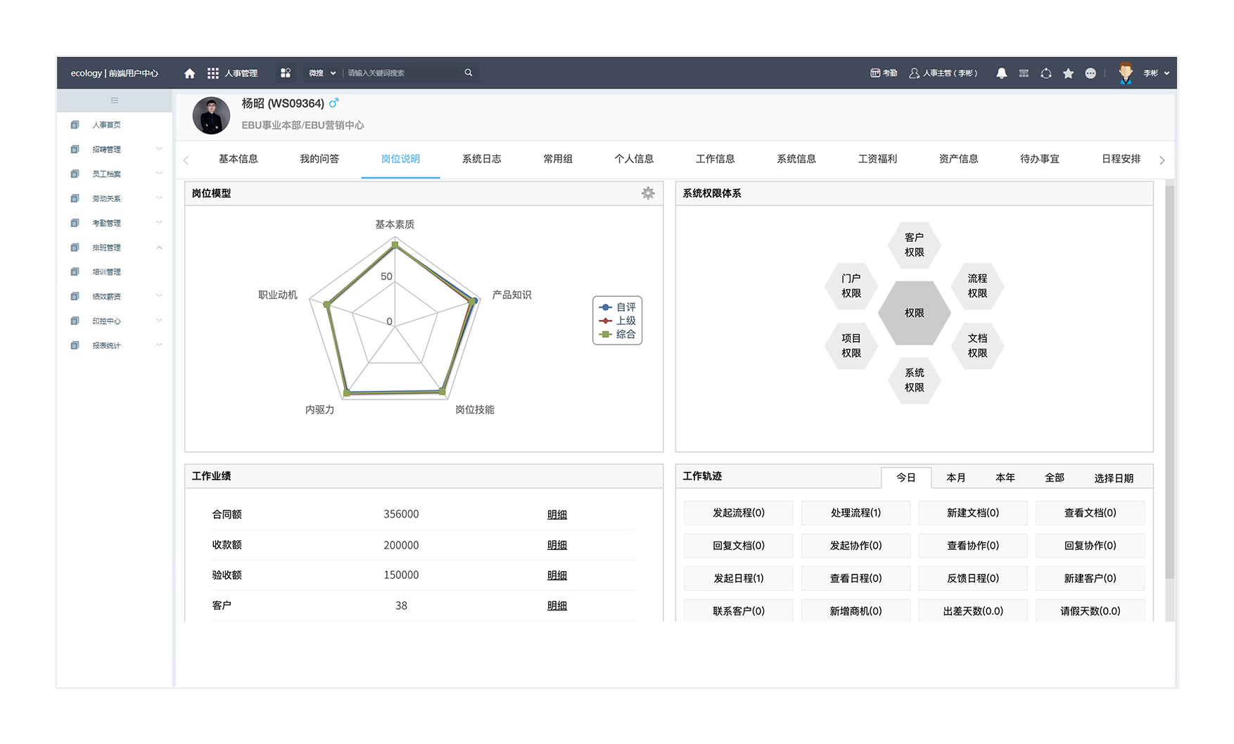Open the app grid icon beside 人事管理
The height and width of the screenshot is (744, 1234).
point(213,73)
